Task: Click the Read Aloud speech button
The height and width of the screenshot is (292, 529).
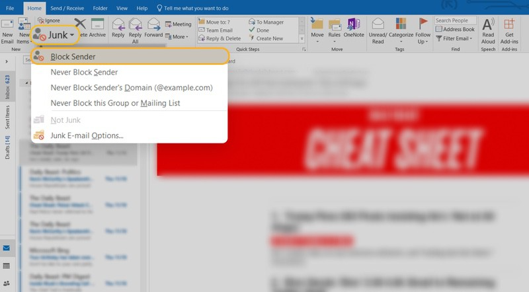Action: pyautogui.click(x=488, y=31)
